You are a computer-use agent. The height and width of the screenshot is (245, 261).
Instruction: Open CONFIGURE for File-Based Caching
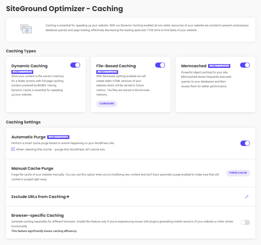click(106, 103)
